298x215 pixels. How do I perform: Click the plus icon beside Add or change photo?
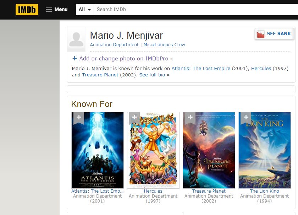pos(74,58)
